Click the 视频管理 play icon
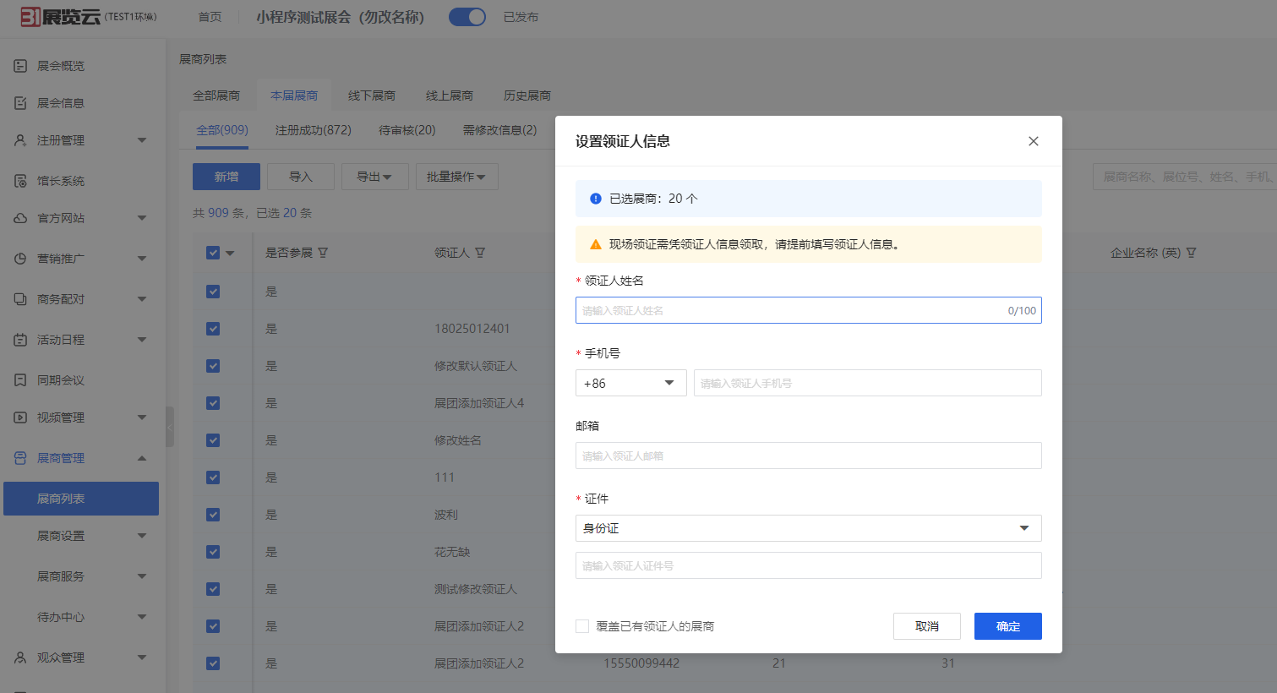The height and width of the screenshot is (693, 1277). (x=20, y=417)
